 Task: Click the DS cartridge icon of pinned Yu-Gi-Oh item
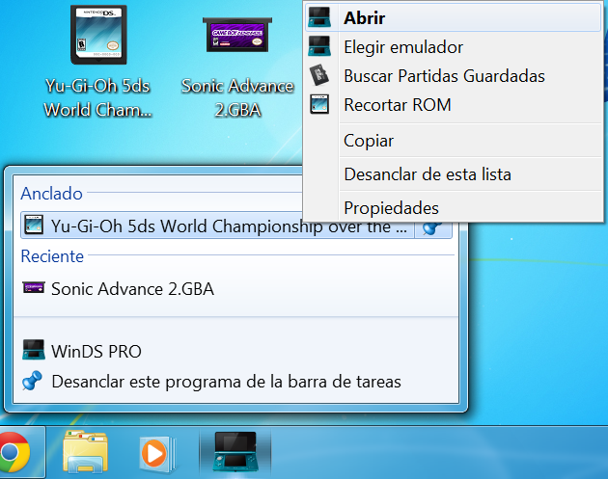tap(34, 225)
